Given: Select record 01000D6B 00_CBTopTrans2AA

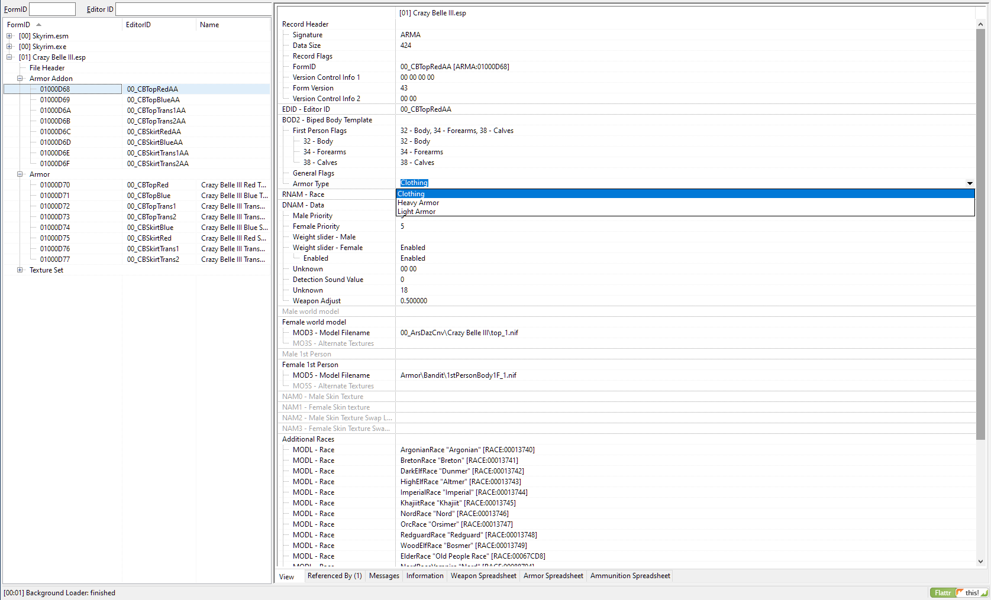Looking at the screenshot, I should (x=137, y=121).
